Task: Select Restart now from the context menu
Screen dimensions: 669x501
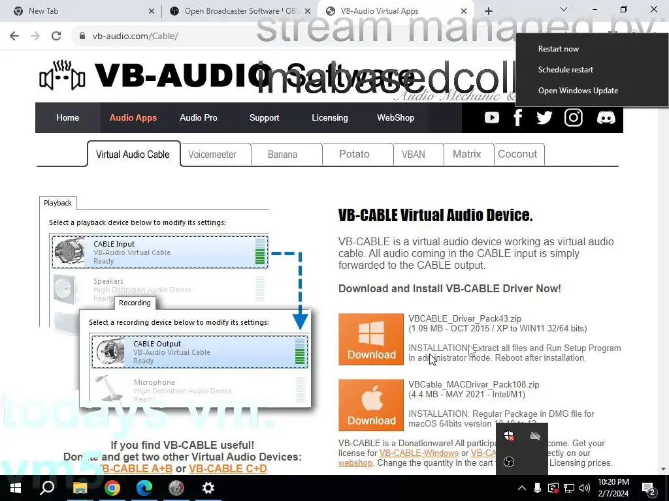Action: pos(558,48)
